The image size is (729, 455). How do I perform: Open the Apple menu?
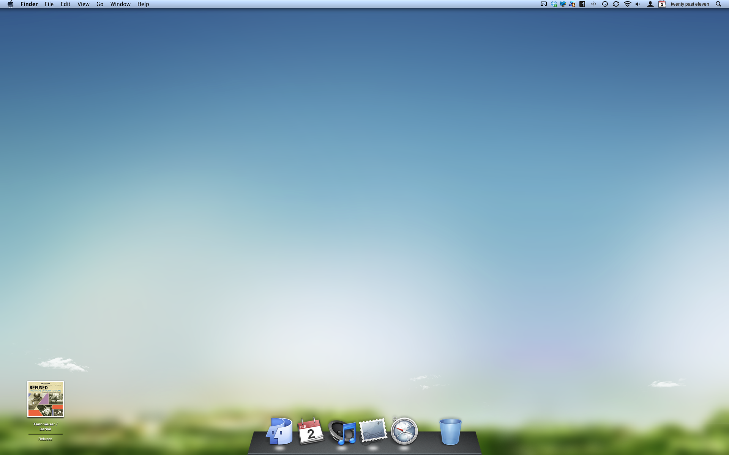click(x=10, y=4)
